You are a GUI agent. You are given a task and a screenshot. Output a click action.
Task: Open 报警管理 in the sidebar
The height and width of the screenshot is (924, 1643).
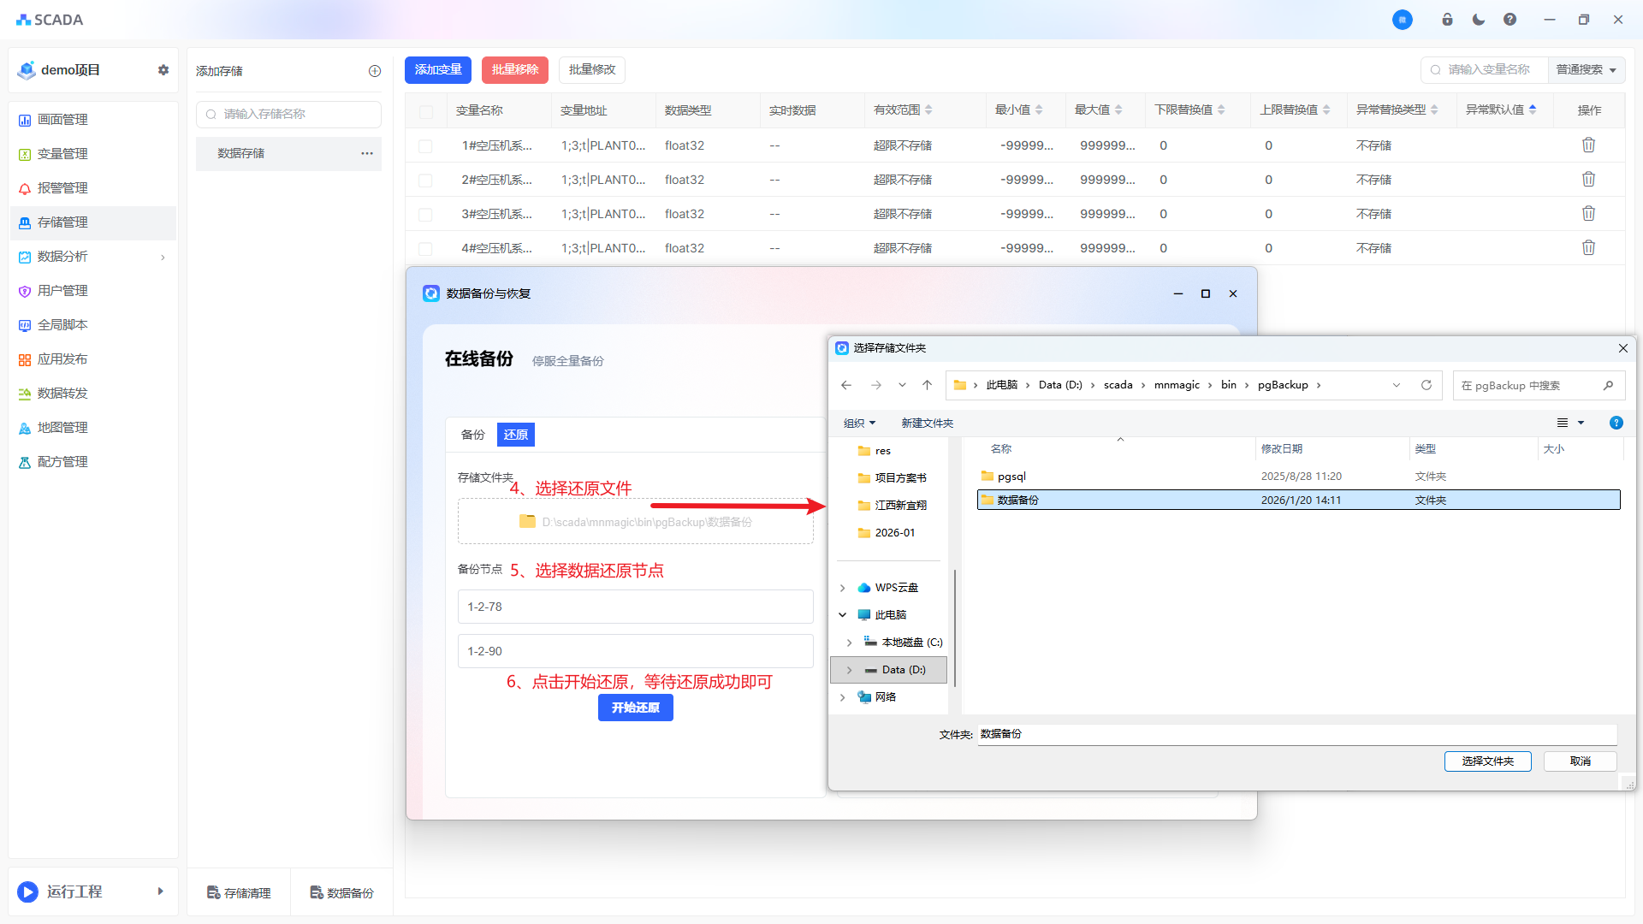coord(62,188)
